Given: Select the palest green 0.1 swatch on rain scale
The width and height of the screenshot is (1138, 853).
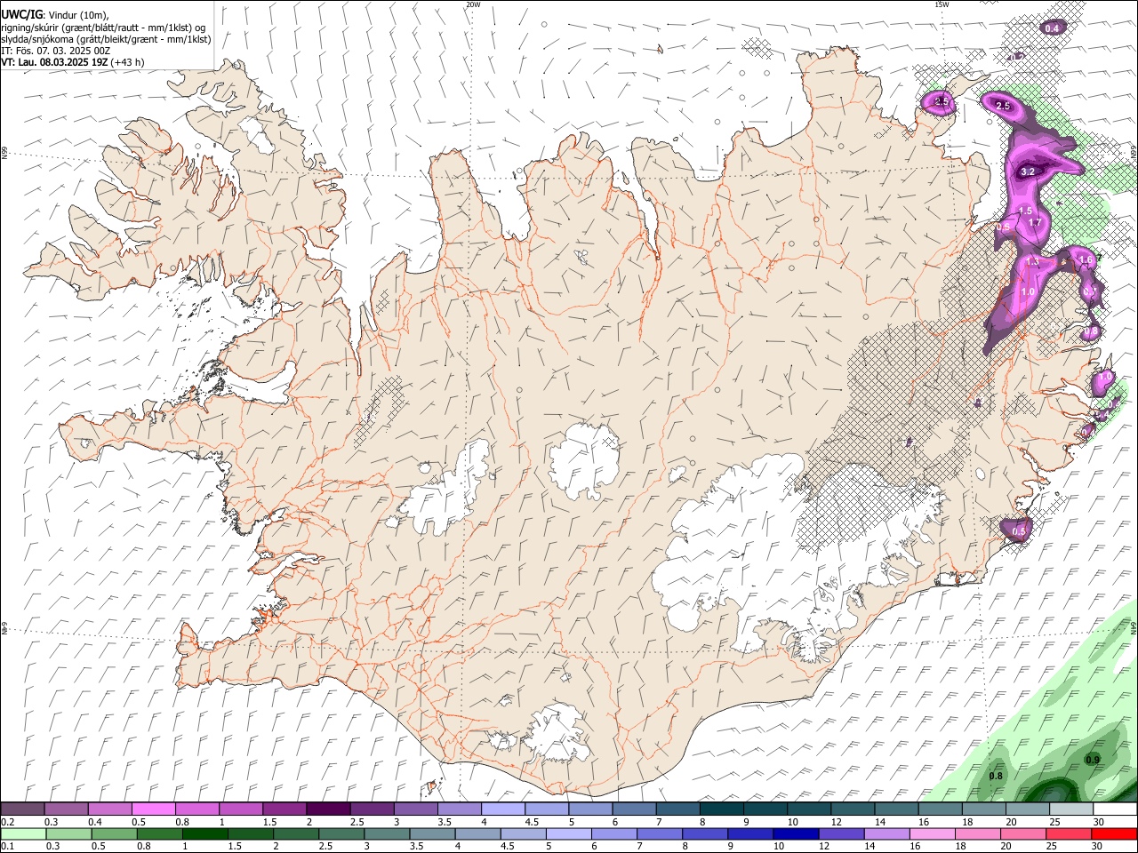Looking at the screenshot, I should coord(23,833).
